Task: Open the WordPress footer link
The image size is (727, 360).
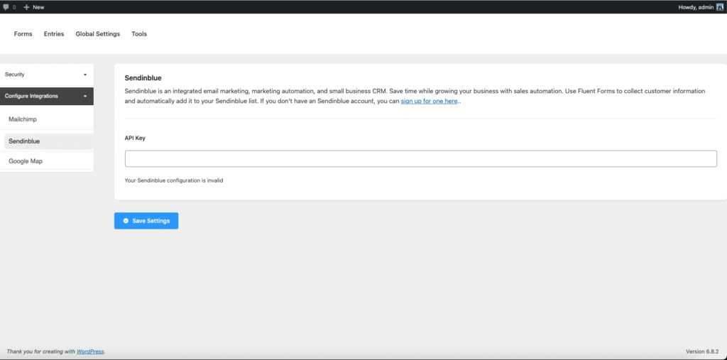Action: coord(90,351)
